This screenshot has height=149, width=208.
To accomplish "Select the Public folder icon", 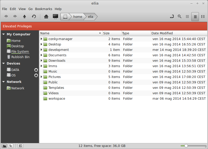I will tap(45, 82).
